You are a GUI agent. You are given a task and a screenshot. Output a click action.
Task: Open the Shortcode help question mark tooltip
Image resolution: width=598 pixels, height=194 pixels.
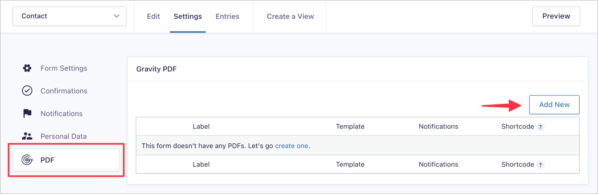(x=541, y=126)
